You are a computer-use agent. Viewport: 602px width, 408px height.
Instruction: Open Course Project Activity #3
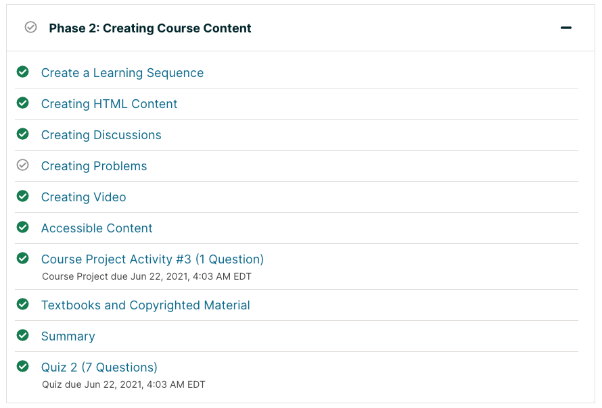pyautogui.click(x=152, y=259)
